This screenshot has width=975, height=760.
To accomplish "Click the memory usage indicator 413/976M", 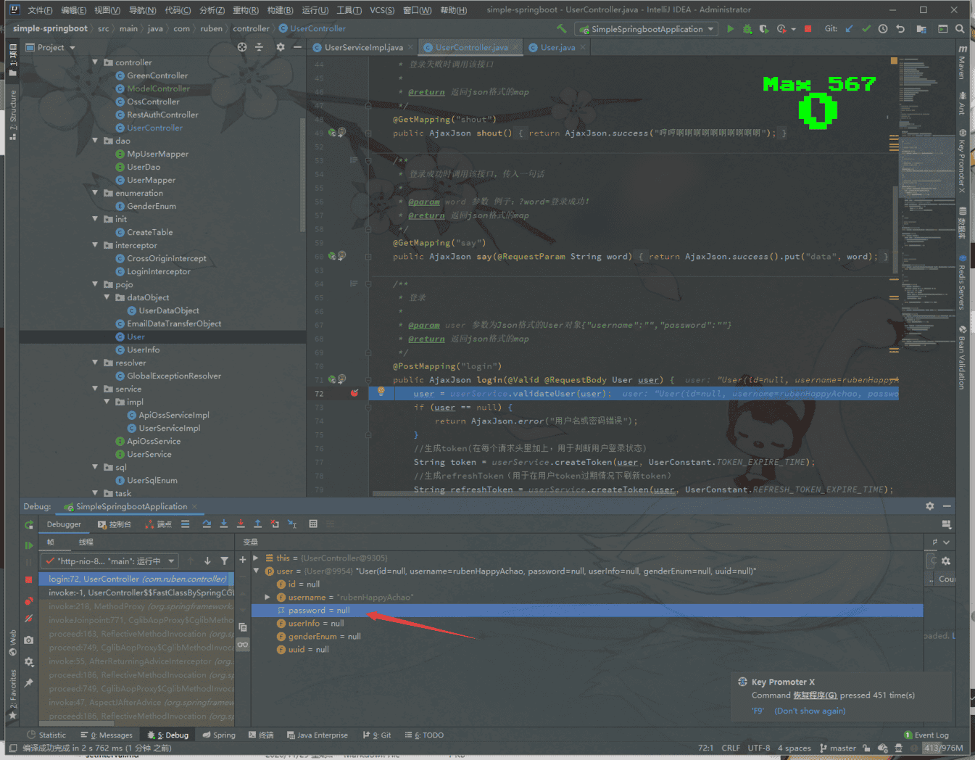I will pyautogui.click(x=943, y=748).
